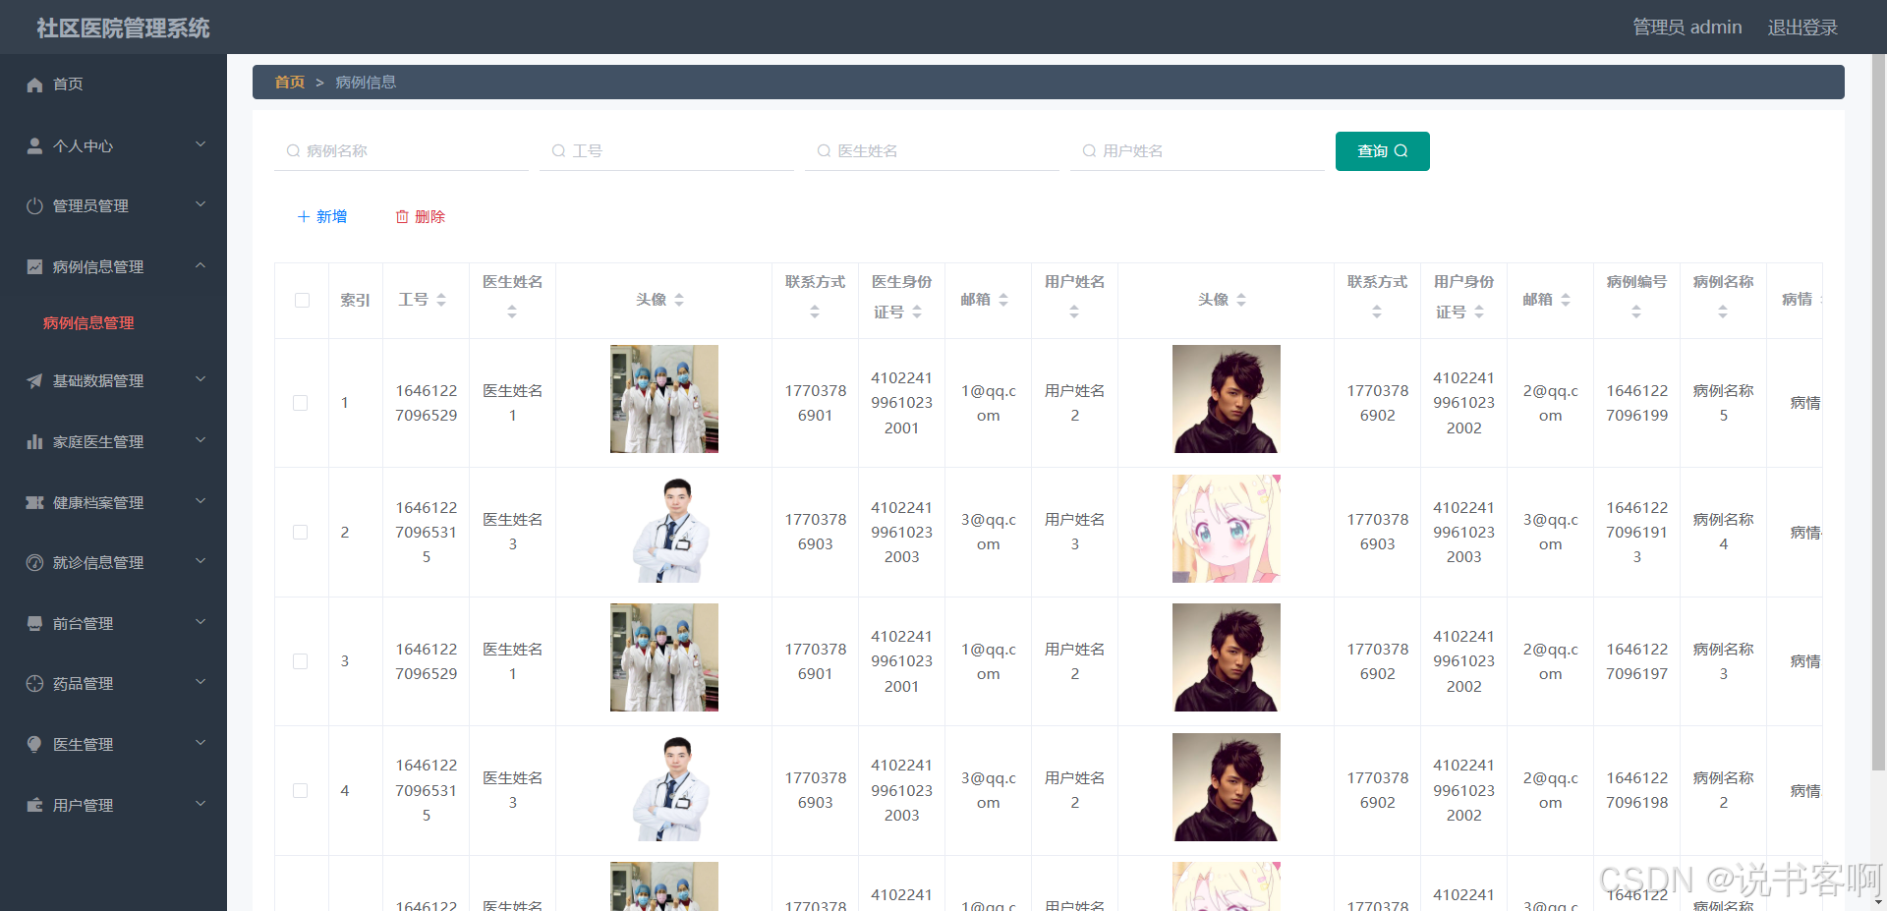Click the 管理员管理 power icon
This screenshot has height=911, width=1887.
click(x=34, y=206)
